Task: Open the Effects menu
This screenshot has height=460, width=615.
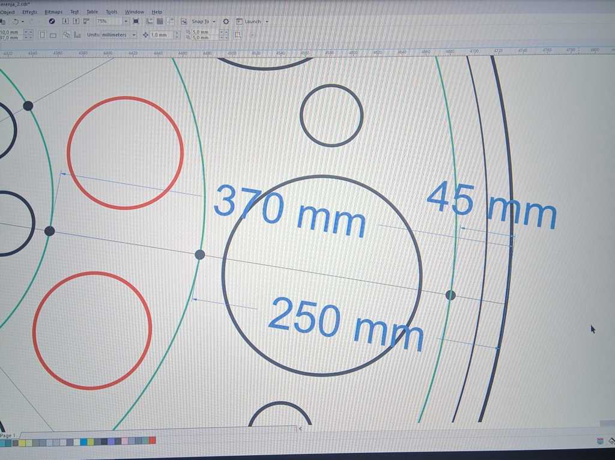Action: point(29,12)
